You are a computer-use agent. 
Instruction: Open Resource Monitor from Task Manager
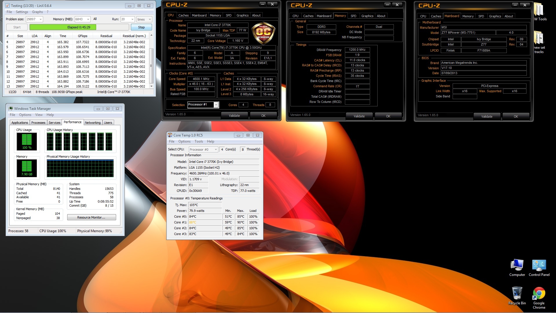point(92,217)
